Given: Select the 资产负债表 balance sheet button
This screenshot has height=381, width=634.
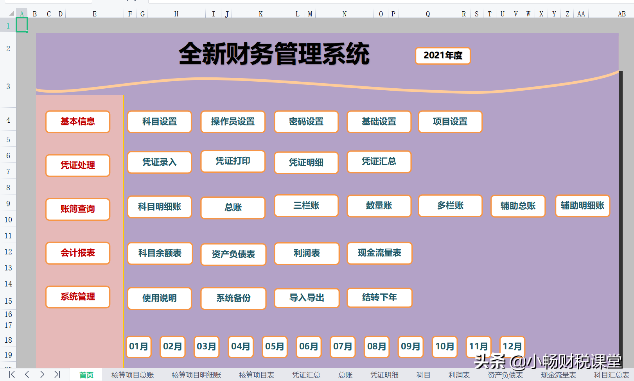Looking at the screenshot, I should 233,254.
